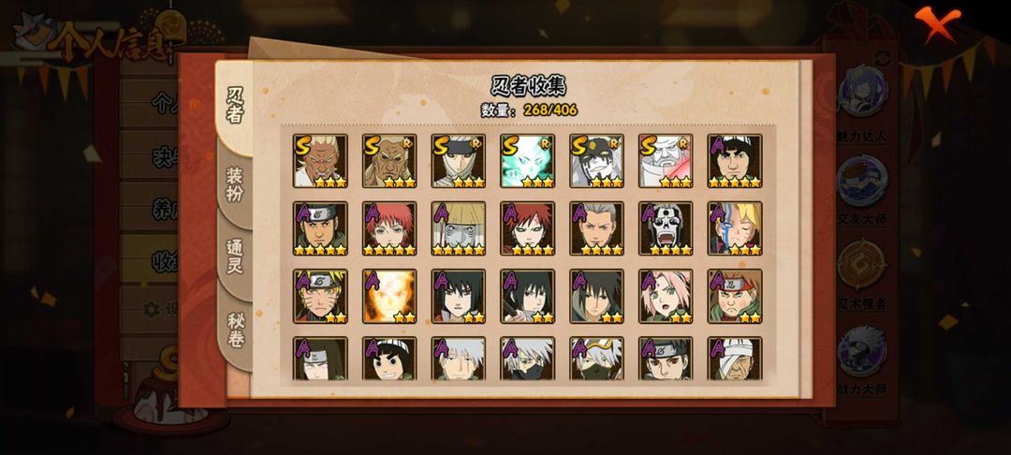
Task: Choose the pink-haired Sakura ninja portrait
Action: coord(667,297)
